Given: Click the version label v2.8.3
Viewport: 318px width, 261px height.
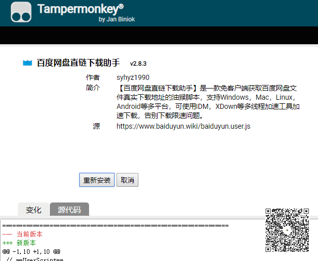Looking at the screenshot, I should point(138,64).
